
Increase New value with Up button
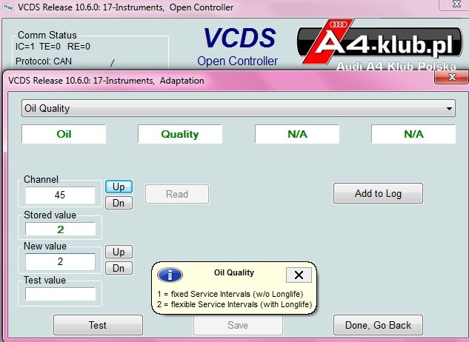(119, 252)
